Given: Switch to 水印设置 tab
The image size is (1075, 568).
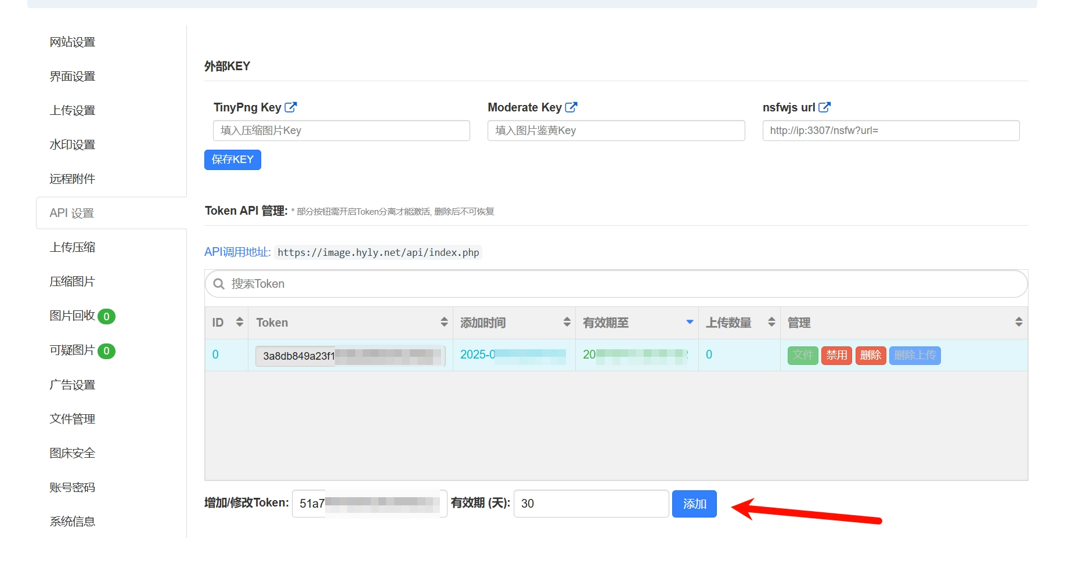Looking at the screenshot, I should pyautogui.click(x=73, y=144).
